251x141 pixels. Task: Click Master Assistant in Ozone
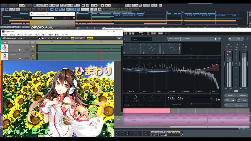(174, 39)
